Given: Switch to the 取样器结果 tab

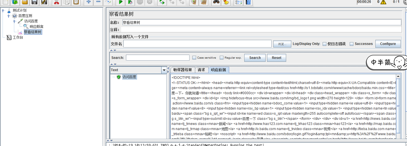Looking at the screenshot, I should 183,70.
